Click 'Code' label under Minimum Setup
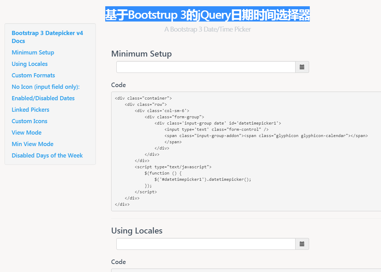The image size is (381, 272). [118, 85]
